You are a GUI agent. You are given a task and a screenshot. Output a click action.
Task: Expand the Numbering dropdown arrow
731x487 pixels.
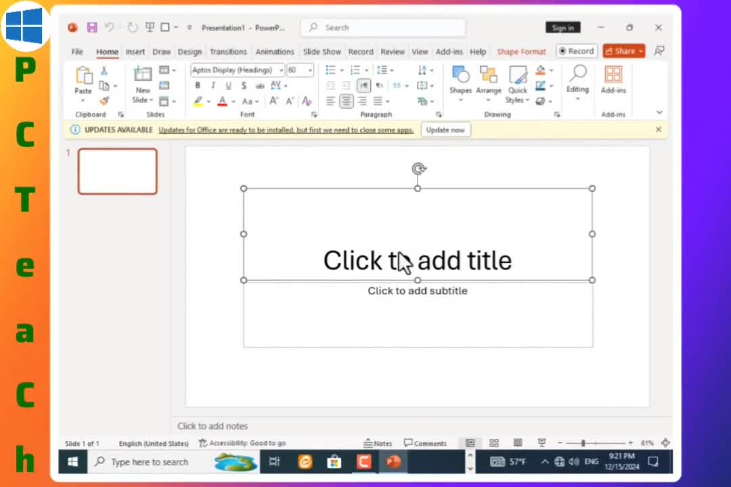point(366,70)
